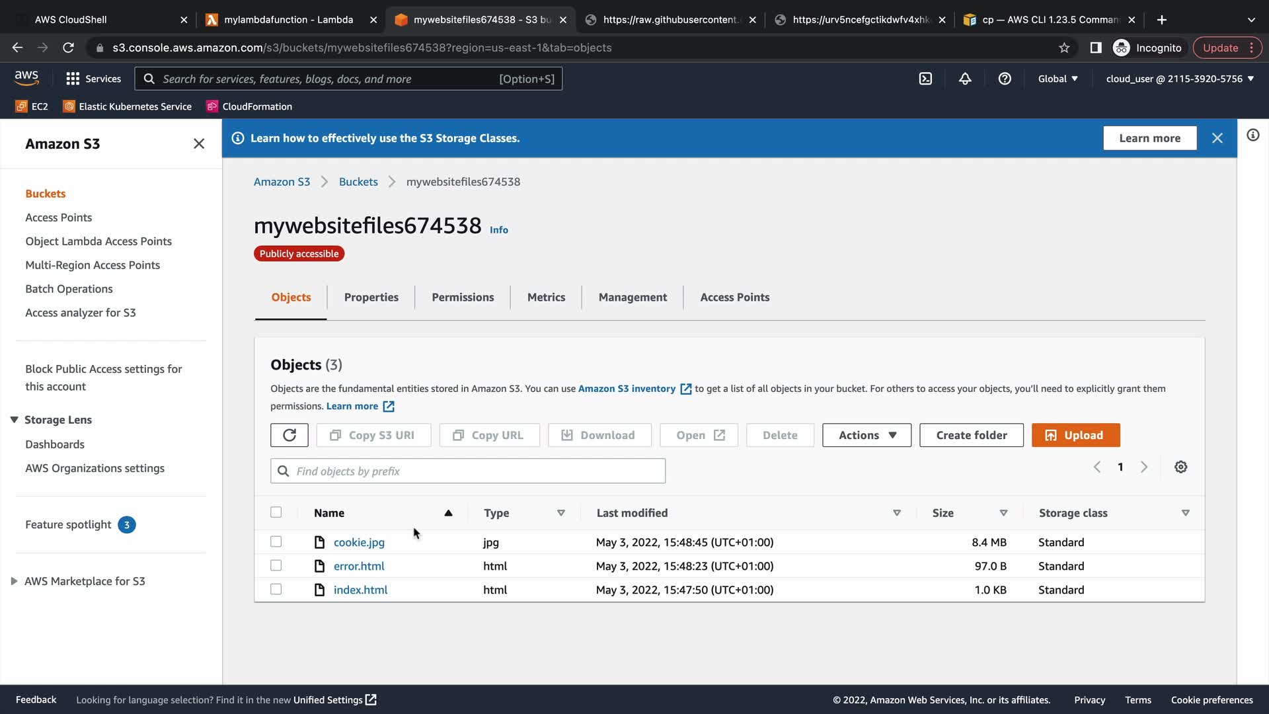Screen dimensions: 1269x714
Task: Open the help question mark icon
Action: point(1005,79)
